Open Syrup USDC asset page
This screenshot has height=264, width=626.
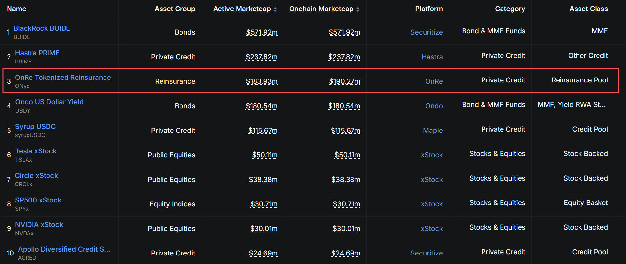pyautogui.click(x=35, y=127)
